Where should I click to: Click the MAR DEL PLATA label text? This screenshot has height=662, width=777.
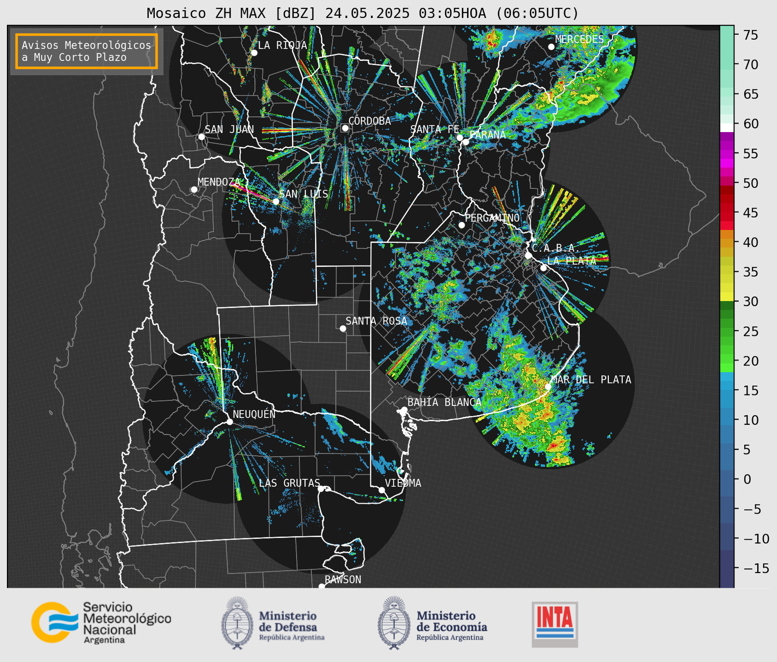click(x=591, y=379)
